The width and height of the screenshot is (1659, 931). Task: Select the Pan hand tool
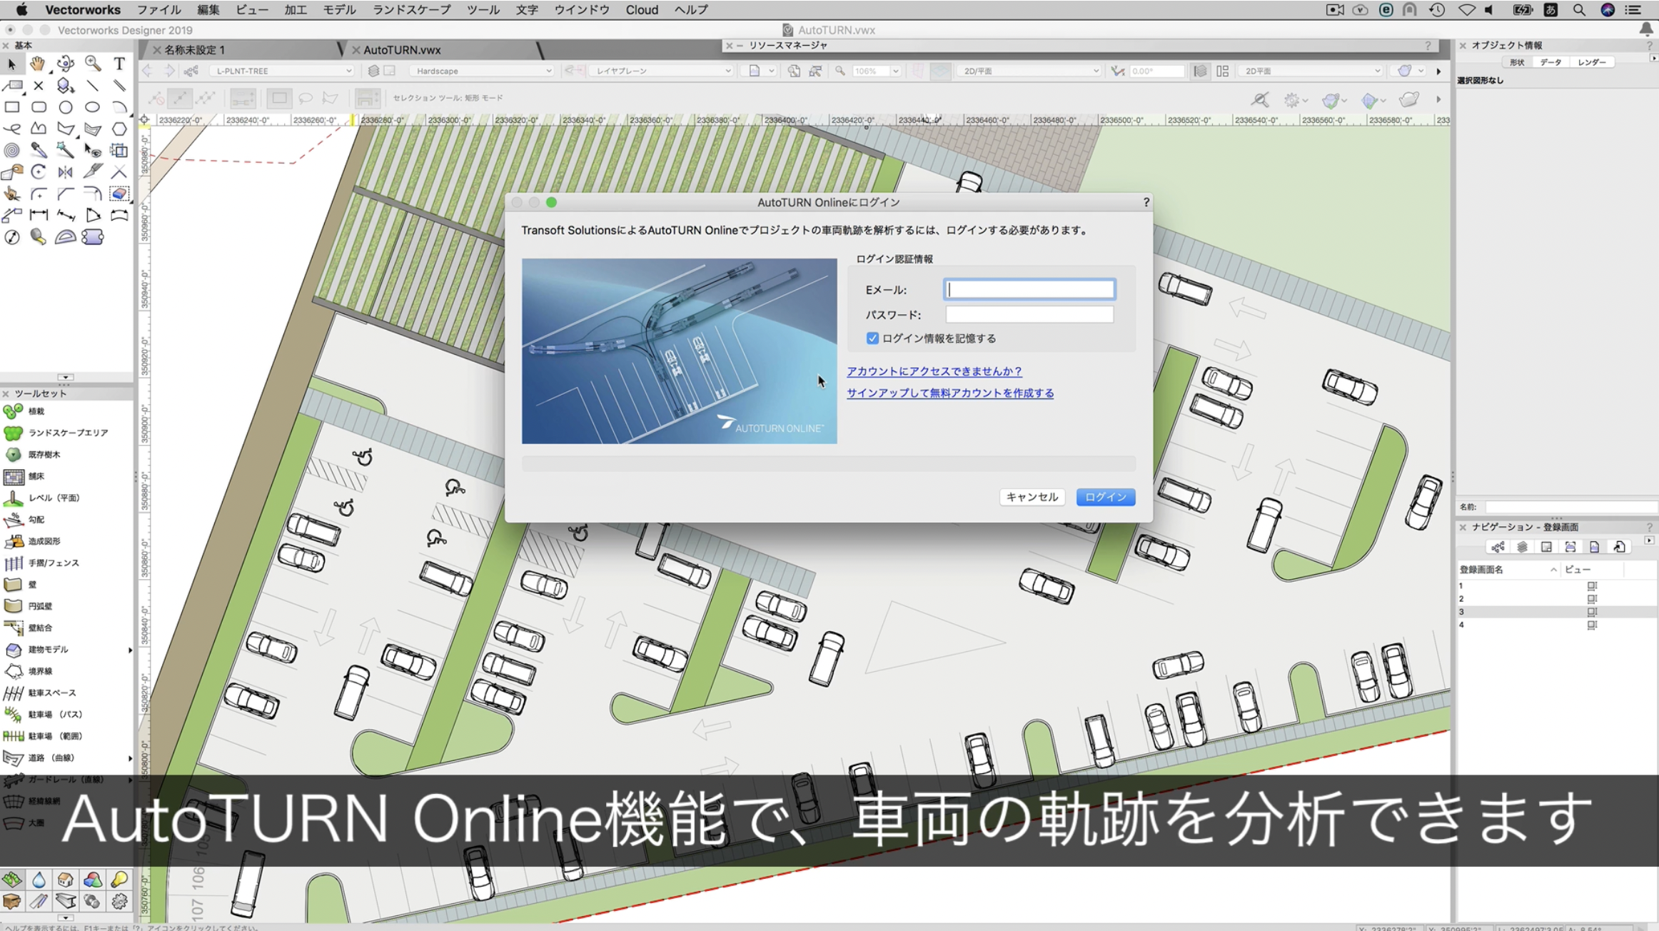38,64
